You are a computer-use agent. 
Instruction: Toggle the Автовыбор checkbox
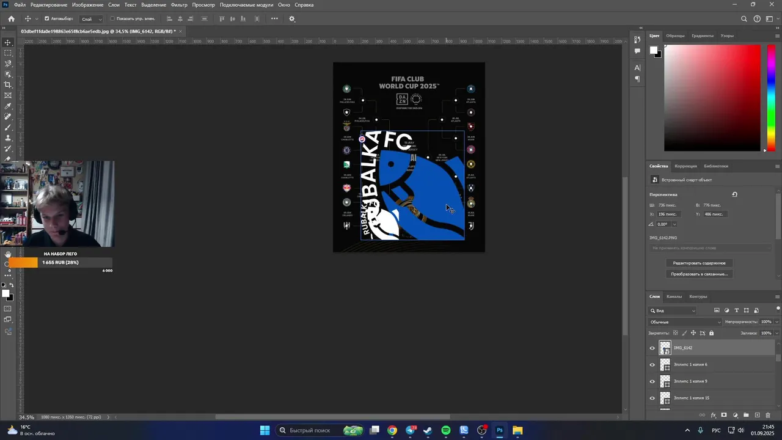[46, 19]
